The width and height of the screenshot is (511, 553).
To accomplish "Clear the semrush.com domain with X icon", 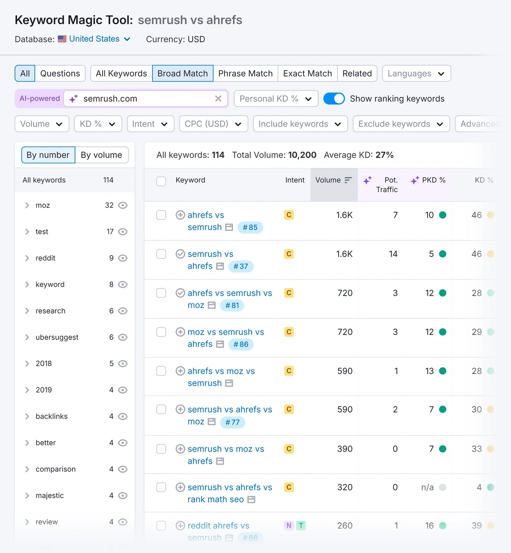I will pyautogui.click(x=218, y=99).
